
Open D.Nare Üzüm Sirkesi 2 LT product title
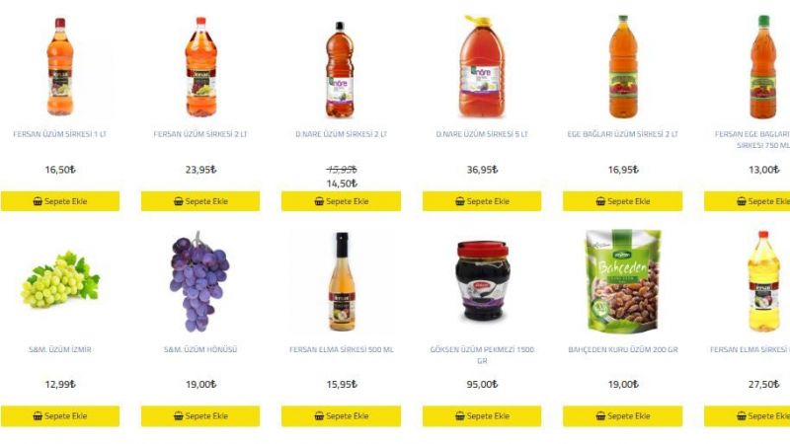pos(341,134)
